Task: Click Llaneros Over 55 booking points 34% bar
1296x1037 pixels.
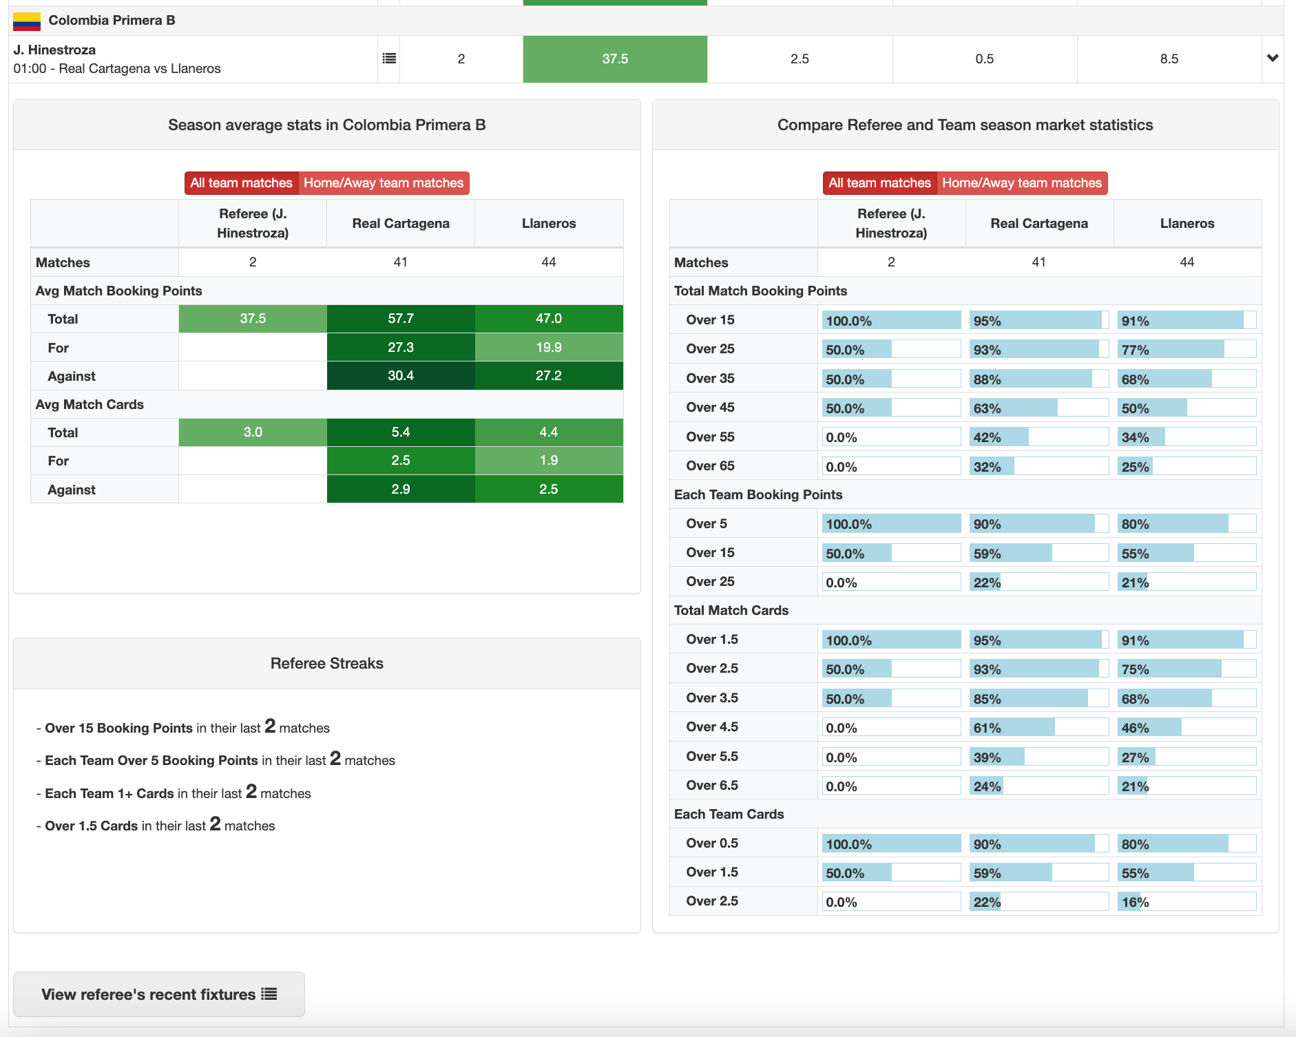Action: [x=1187, y=437]
